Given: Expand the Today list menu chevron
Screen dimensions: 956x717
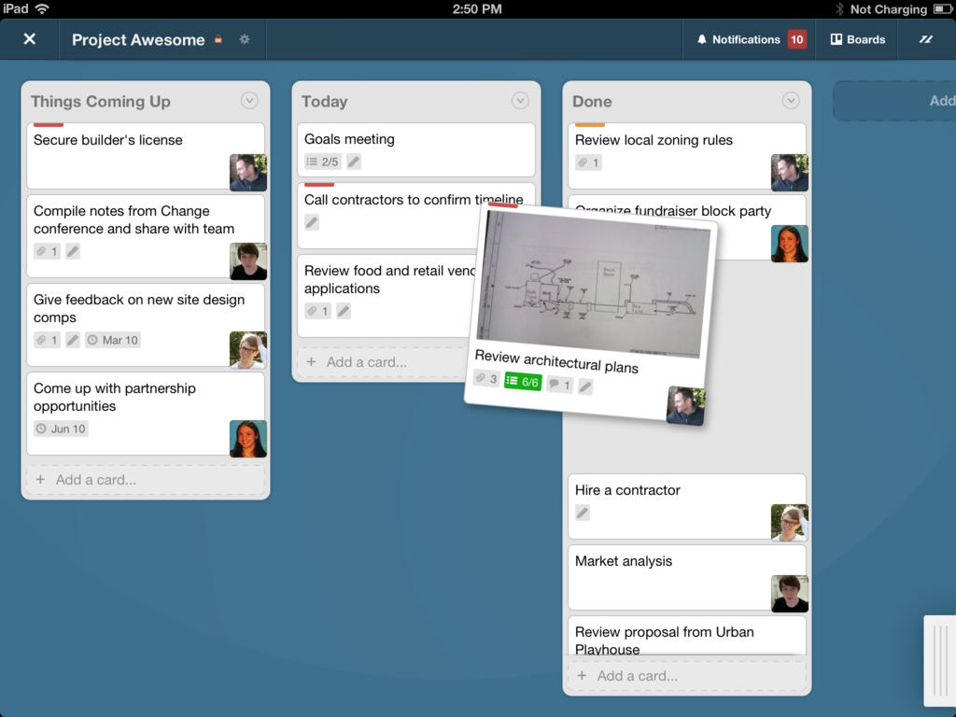Looking at the screenshot, I should [x=520, y=101].
